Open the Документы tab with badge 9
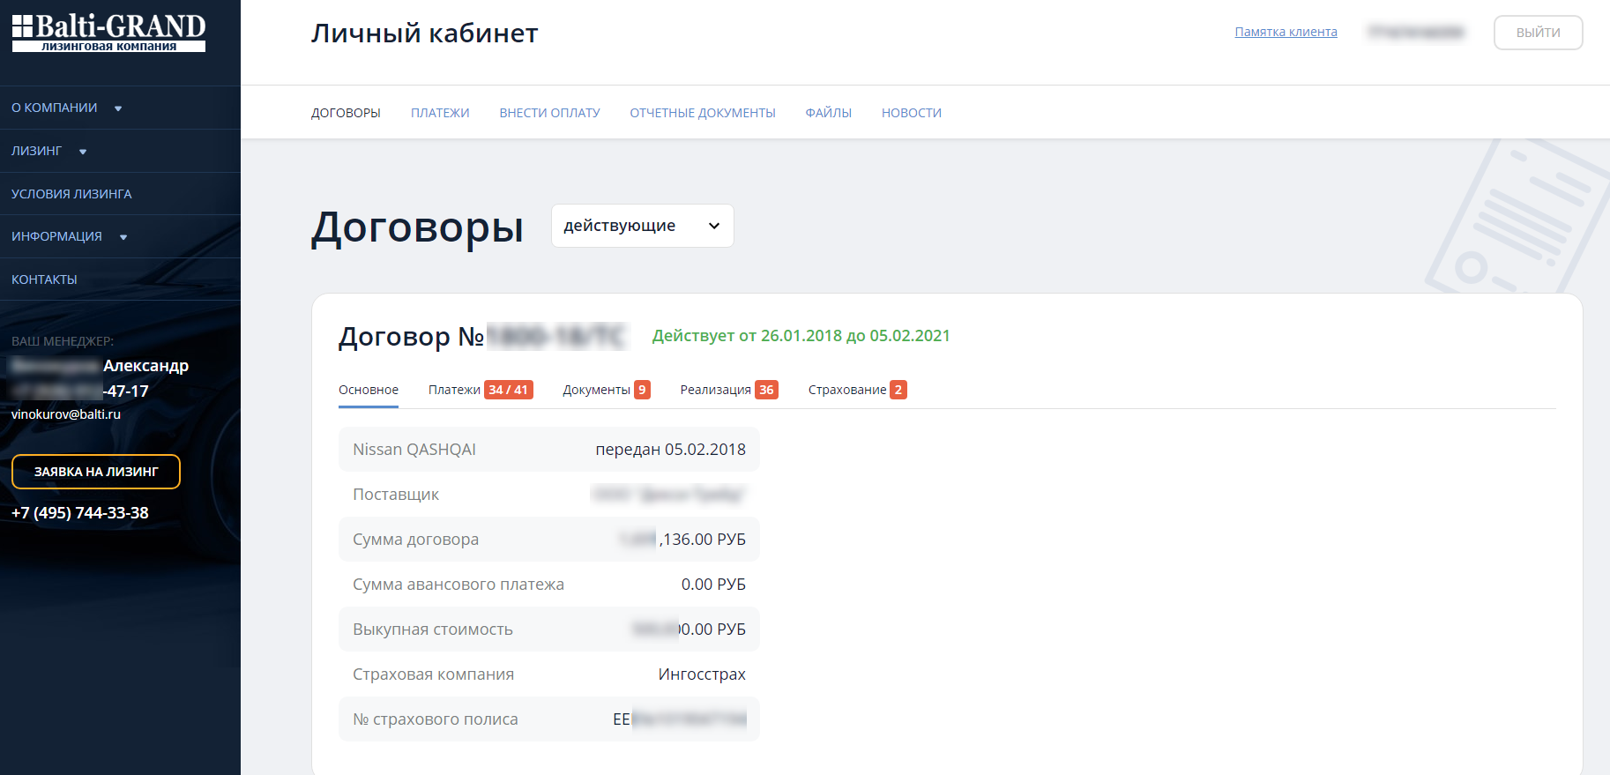1610x775 pixels. 606,390
